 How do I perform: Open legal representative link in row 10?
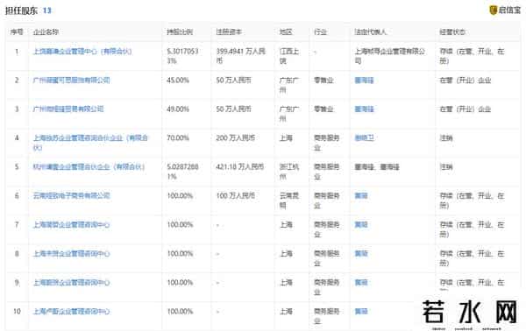click(x=361, y=312)
